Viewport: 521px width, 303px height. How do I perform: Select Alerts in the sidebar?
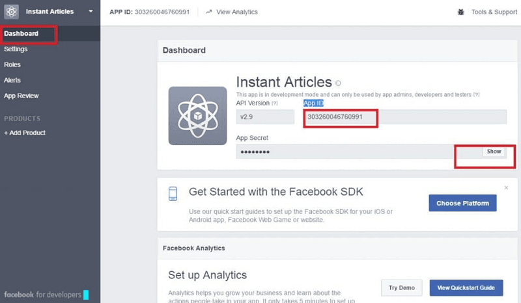[x=12, y=80]
